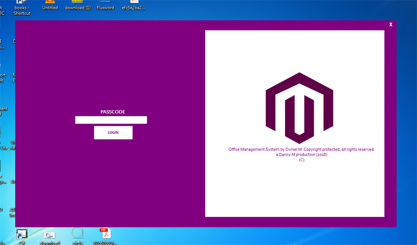The width and height of the screenshot is (417, 245).
Task: Select the 'fluxword' desktop icon
Action: [105, 5]
